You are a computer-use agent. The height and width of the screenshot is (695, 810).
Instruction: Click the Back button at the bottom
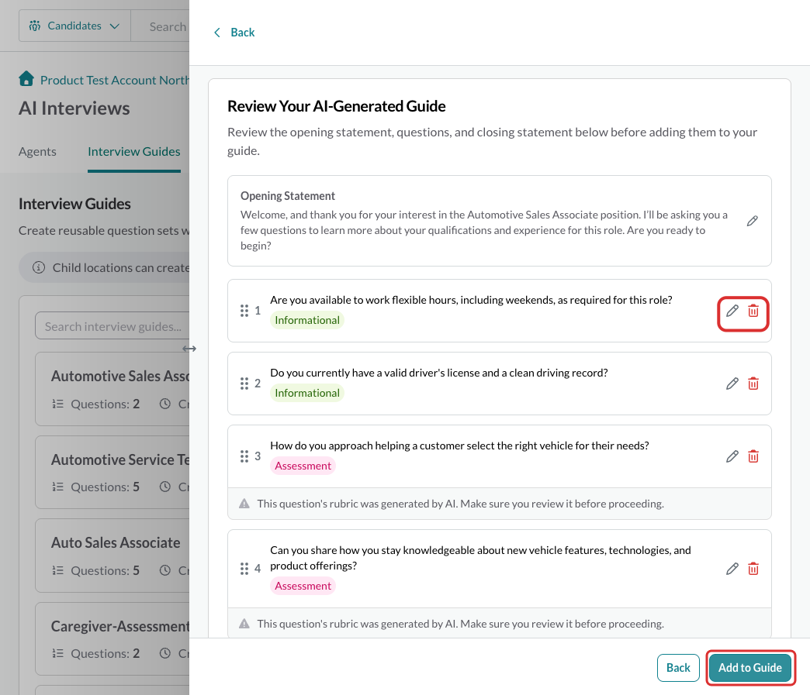[678, 668]
